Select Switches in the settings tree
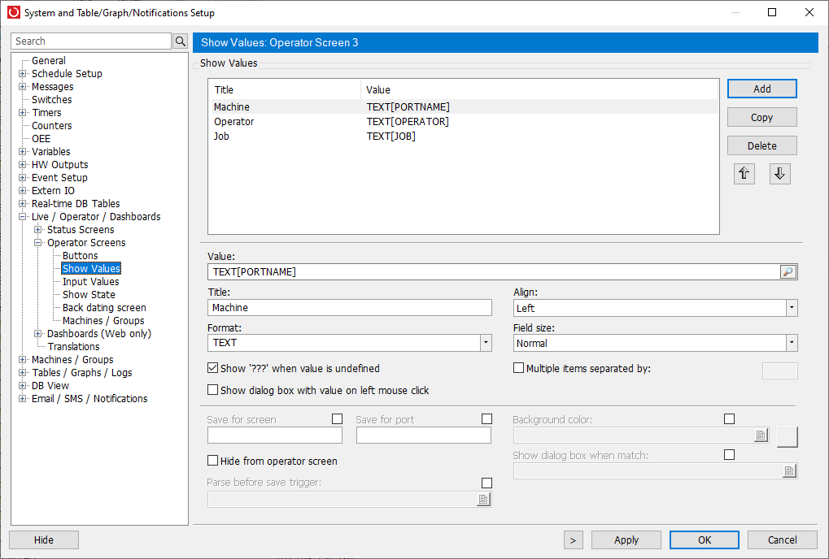 point(52,100)
